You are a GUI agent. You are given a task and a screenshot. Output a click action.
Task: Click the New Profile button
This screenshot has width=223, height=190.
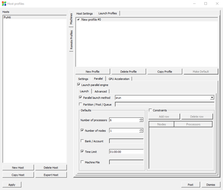point(93,72)
